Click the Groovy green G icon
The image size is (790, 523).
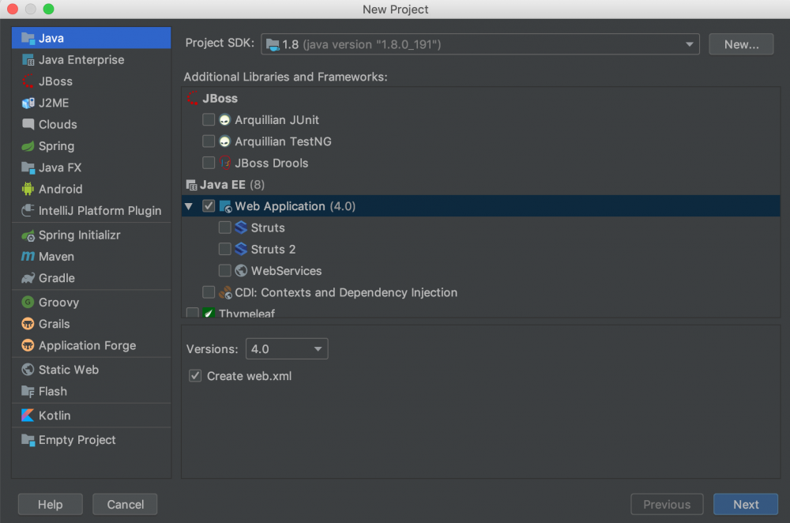[28, 303]
